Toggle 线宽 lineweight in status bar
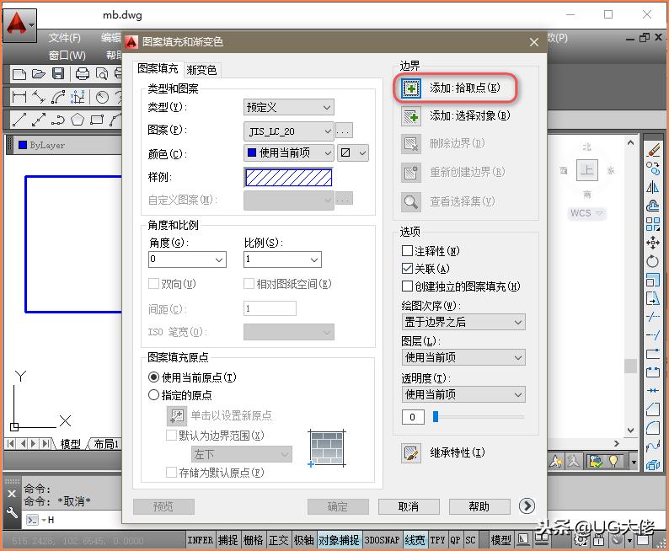Viewport: 669px width, 551px height. click(x=415, y=540)
